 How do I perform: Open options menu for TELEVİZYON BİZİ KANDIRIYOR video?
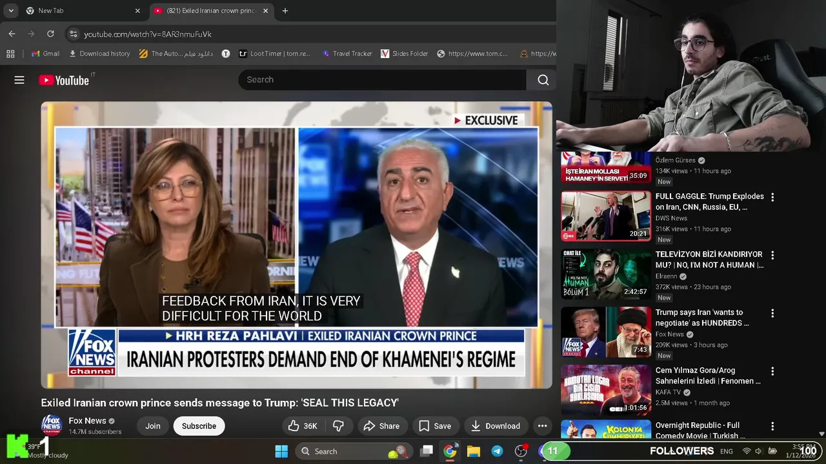[772, 255]
